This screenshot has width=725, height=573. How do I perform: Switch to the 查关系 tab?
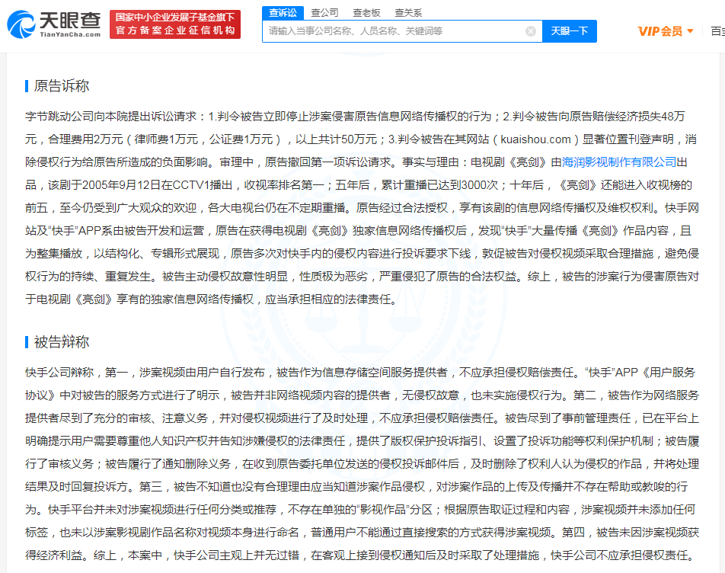[x=407, y=12]
